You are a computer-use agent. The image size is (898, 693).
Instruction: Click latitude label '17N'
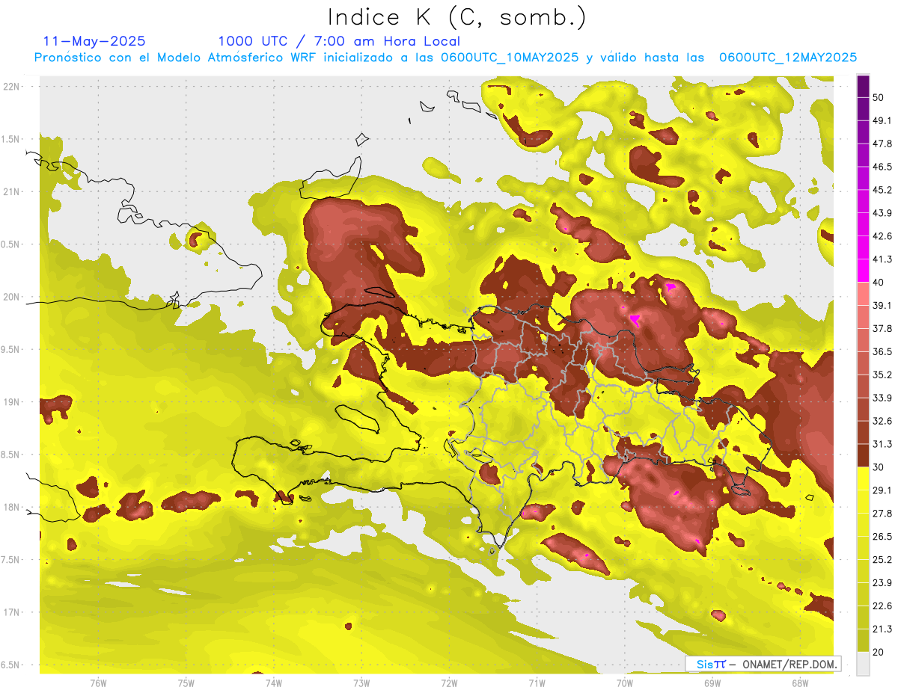coord(13,613)
